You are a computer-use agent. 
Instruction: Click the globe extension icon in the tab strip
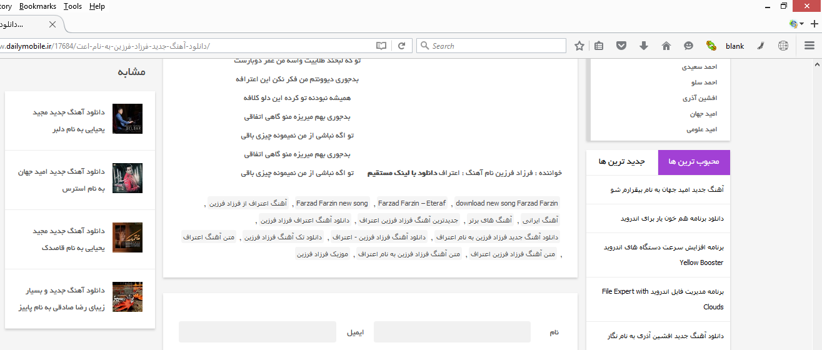click(x=794, y=24)
